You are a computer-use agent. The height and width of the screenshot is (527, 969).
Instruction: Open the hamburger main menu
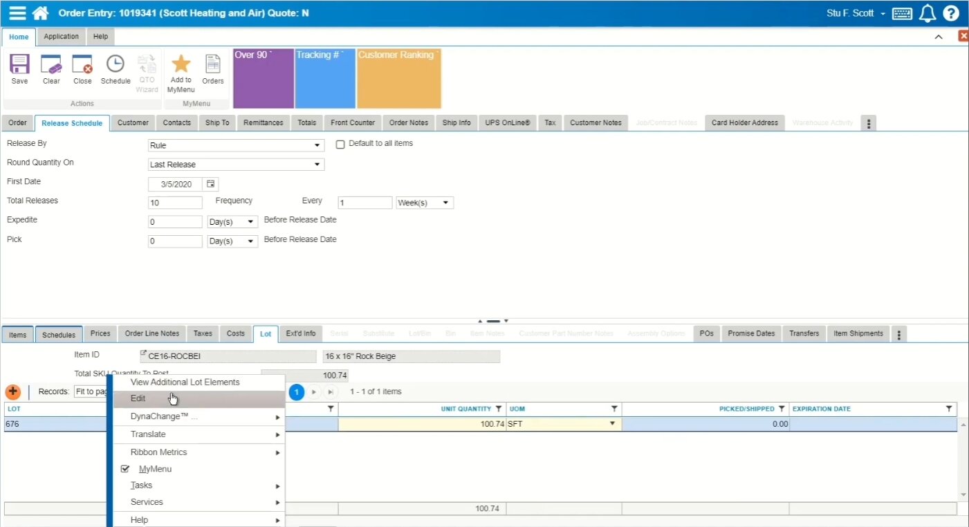point(17,13)
